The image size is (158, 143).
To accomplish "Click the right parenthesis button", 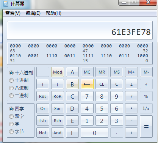I will [58, 84].
